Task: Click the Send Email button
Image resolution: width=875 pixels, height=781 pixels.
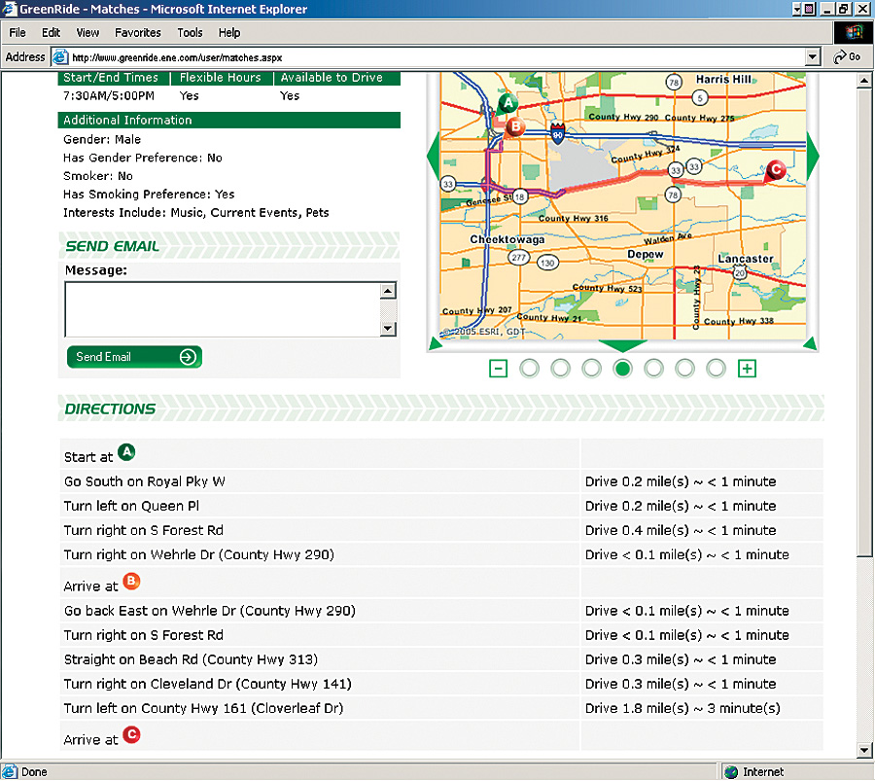Action: click(134, 357)
